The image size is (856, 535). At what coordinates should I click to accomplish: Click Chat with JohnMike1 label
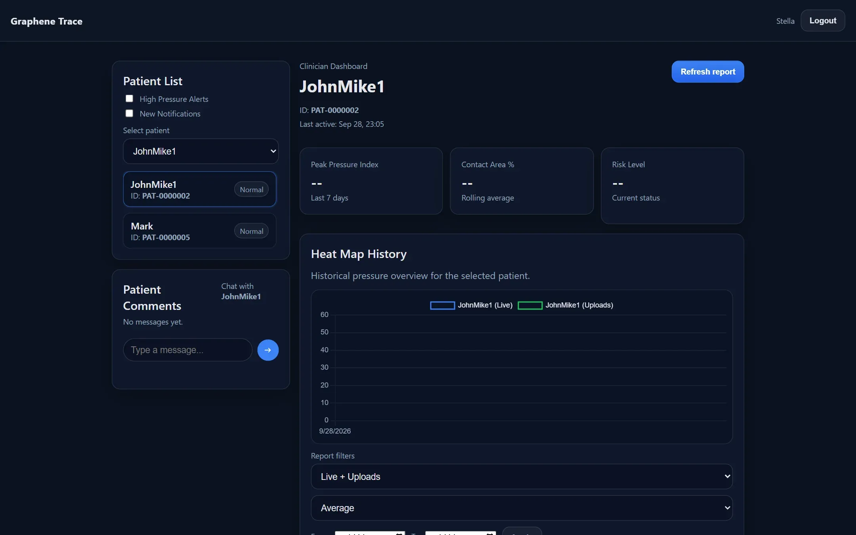coord(241,291)
